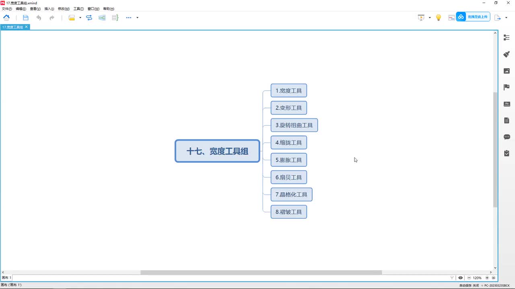Click the vertical scrollbar thumb
This screenshot has width=515, height=289.
(495, 150)
